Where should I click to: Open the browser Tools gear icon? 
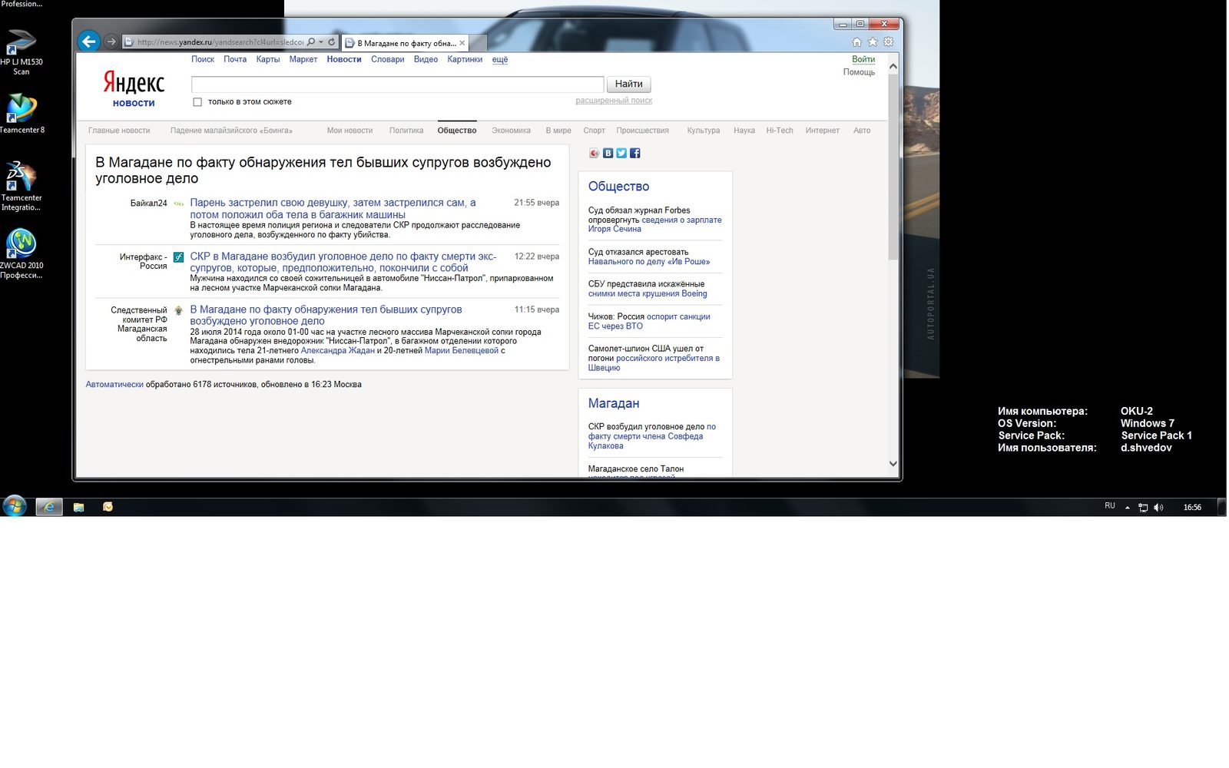889,42
